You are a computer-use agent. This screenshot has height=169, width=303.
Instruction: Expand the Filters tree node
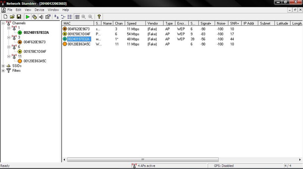[3, 71]
